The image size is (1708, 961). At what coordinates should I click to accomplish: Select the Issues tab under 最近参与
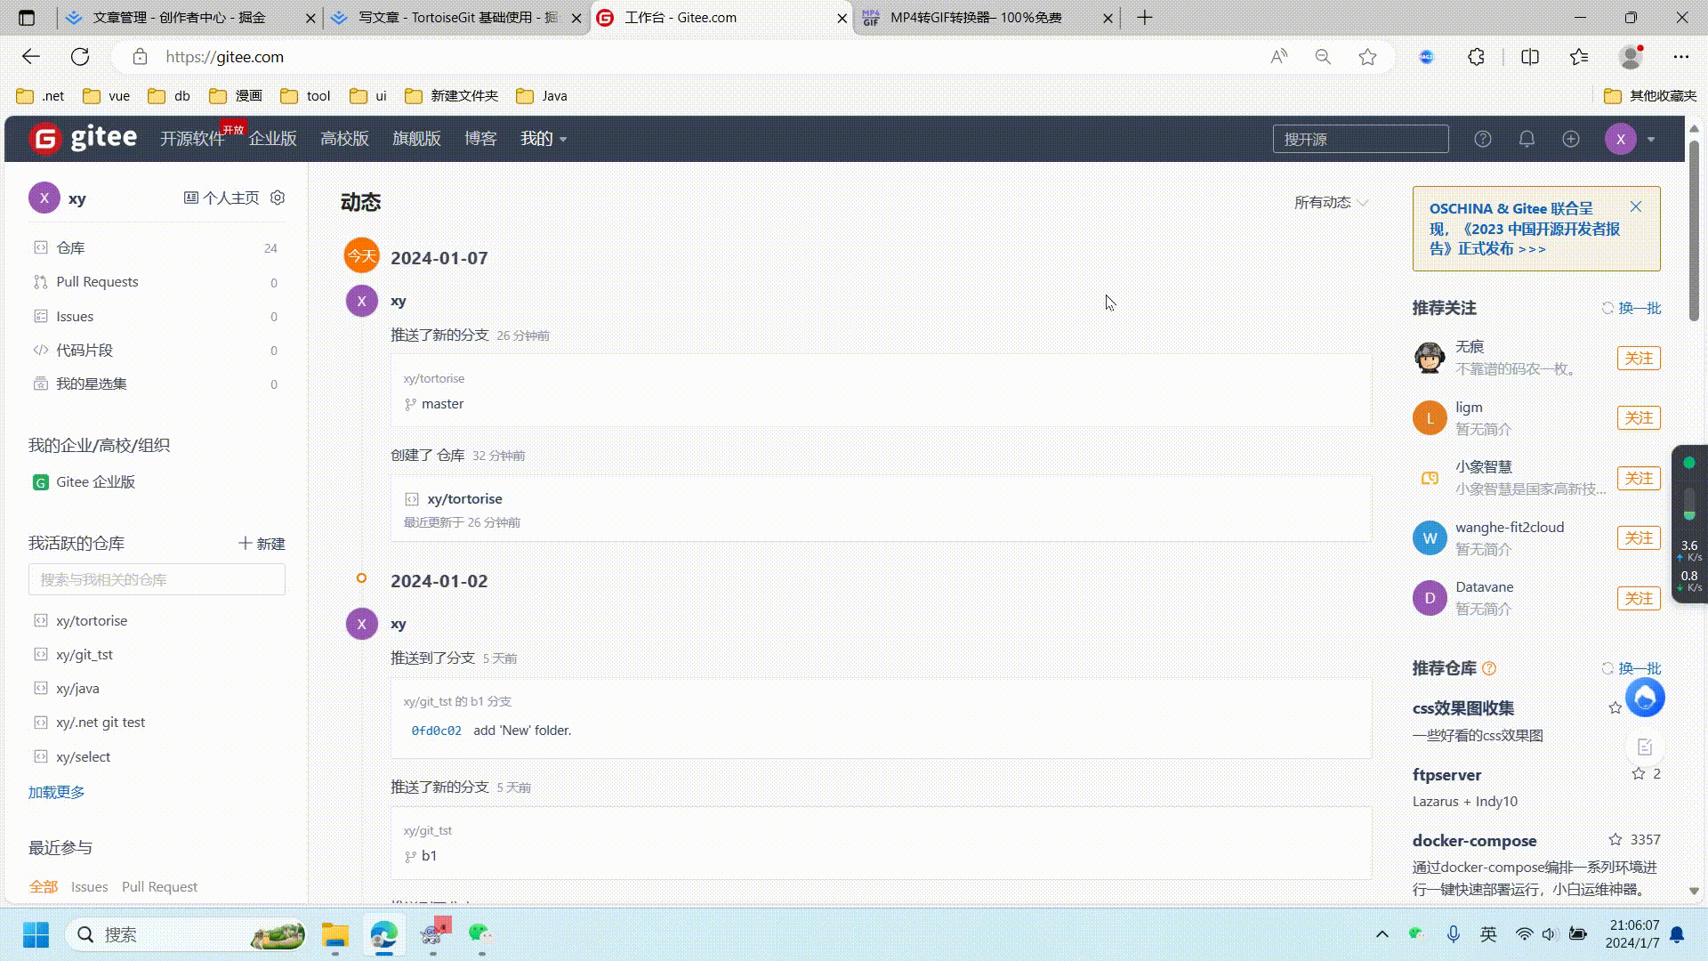[89, 887]
